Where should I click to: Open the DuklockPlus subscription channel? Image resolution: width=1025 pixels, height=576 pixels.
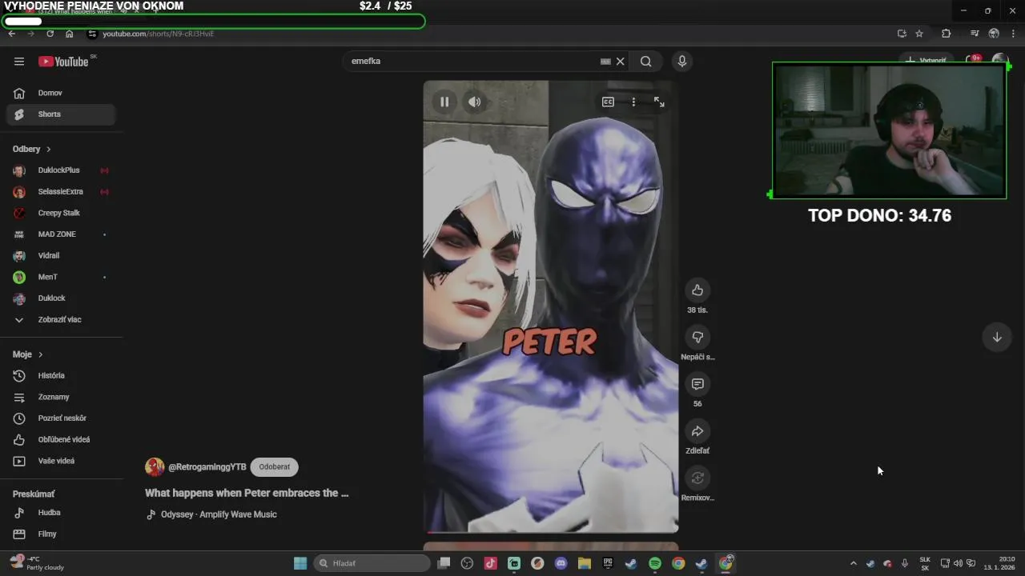[61, 170]
